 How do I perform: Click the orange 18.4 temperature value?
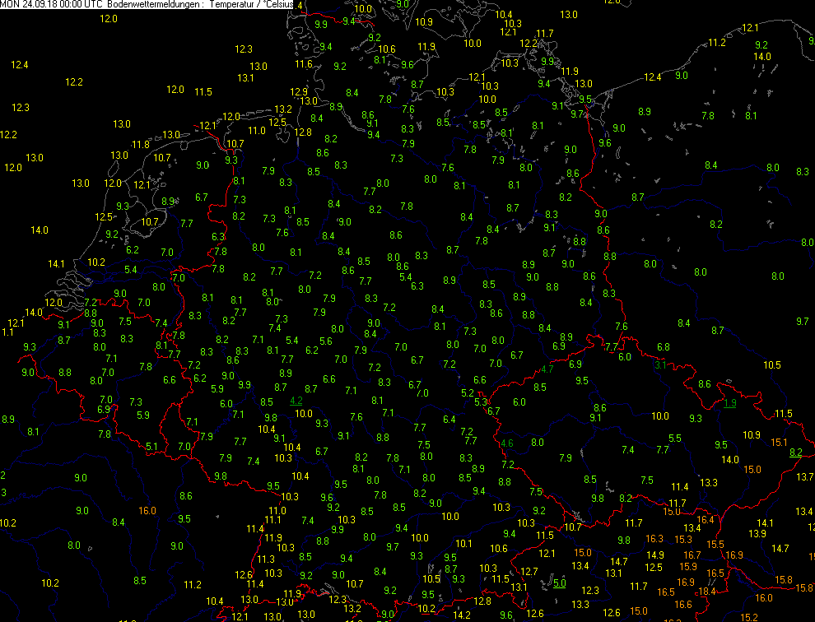tap(707, 592)
